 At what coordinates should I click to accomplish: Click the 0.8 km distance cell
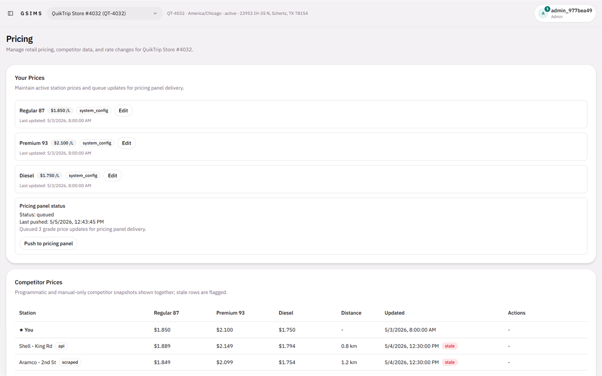click(x=349, y=346)
